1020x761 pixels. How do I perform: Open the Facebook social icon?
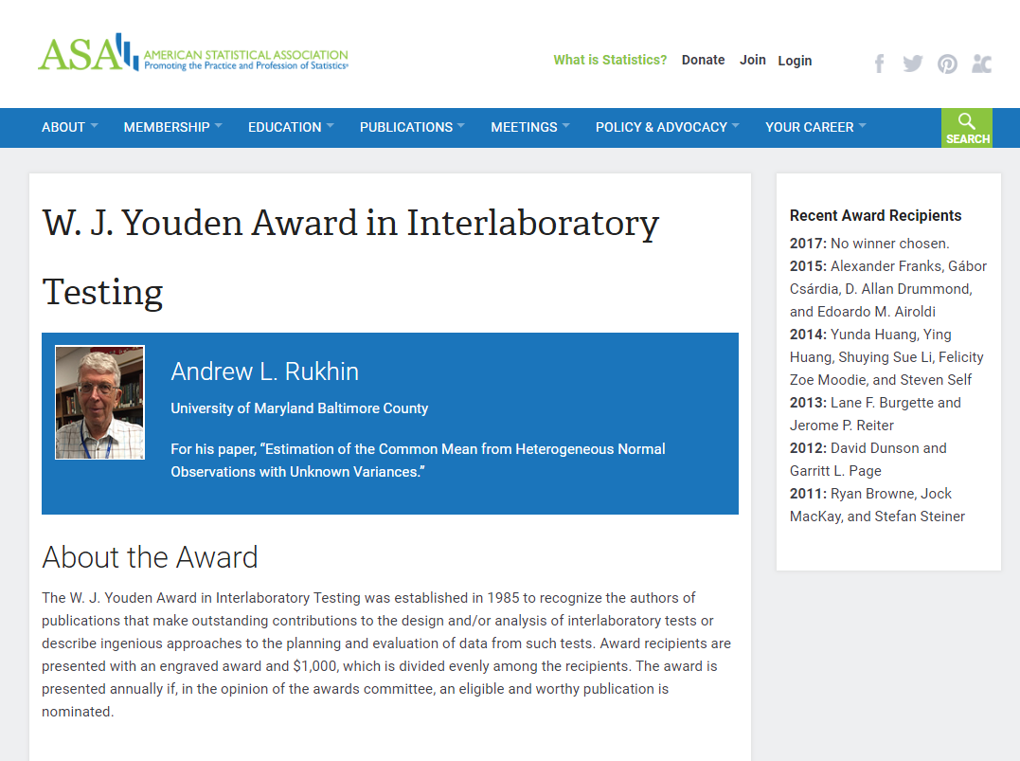879,63
